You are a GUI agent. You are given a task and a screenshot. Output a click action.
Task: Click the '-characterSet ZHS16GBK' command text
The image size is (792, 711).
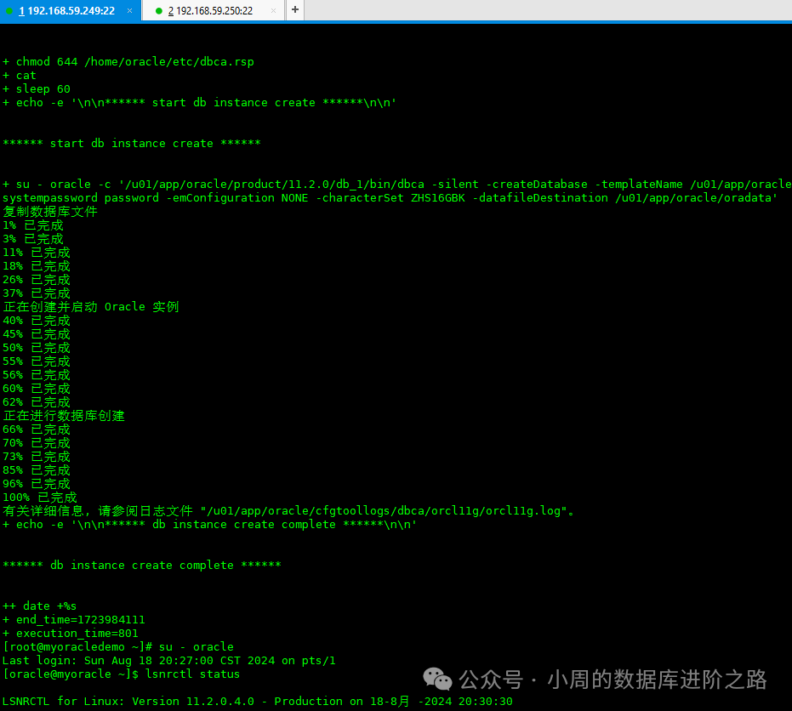(390, 198)
